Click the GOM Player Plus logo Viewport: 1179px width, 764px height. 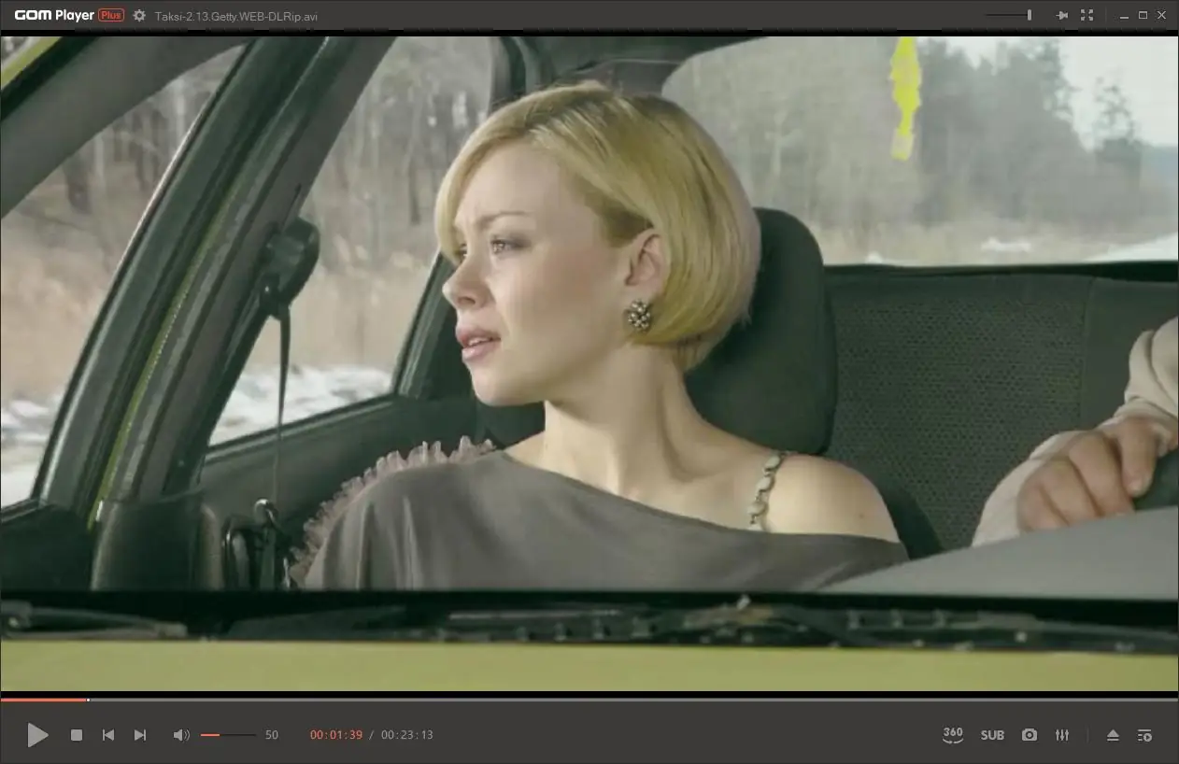[x=68, y=15]
